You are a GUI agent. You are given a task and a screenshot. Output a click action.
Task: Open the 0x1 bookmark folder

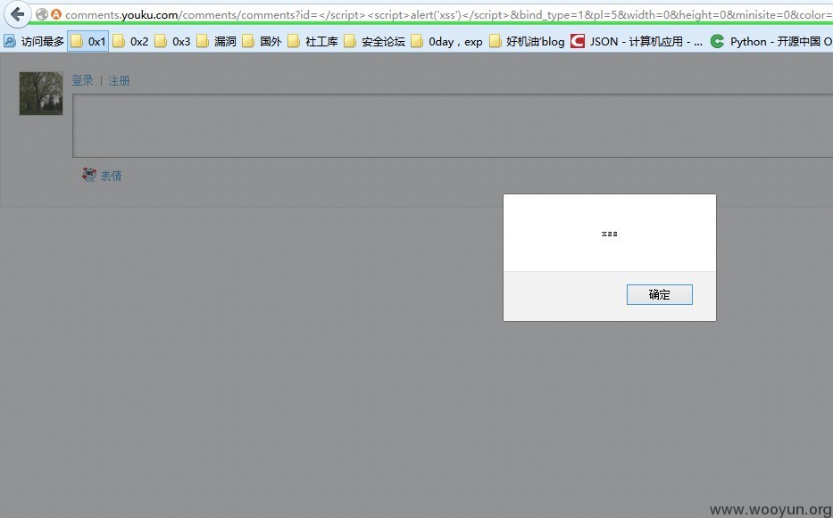tap(88, 41)
